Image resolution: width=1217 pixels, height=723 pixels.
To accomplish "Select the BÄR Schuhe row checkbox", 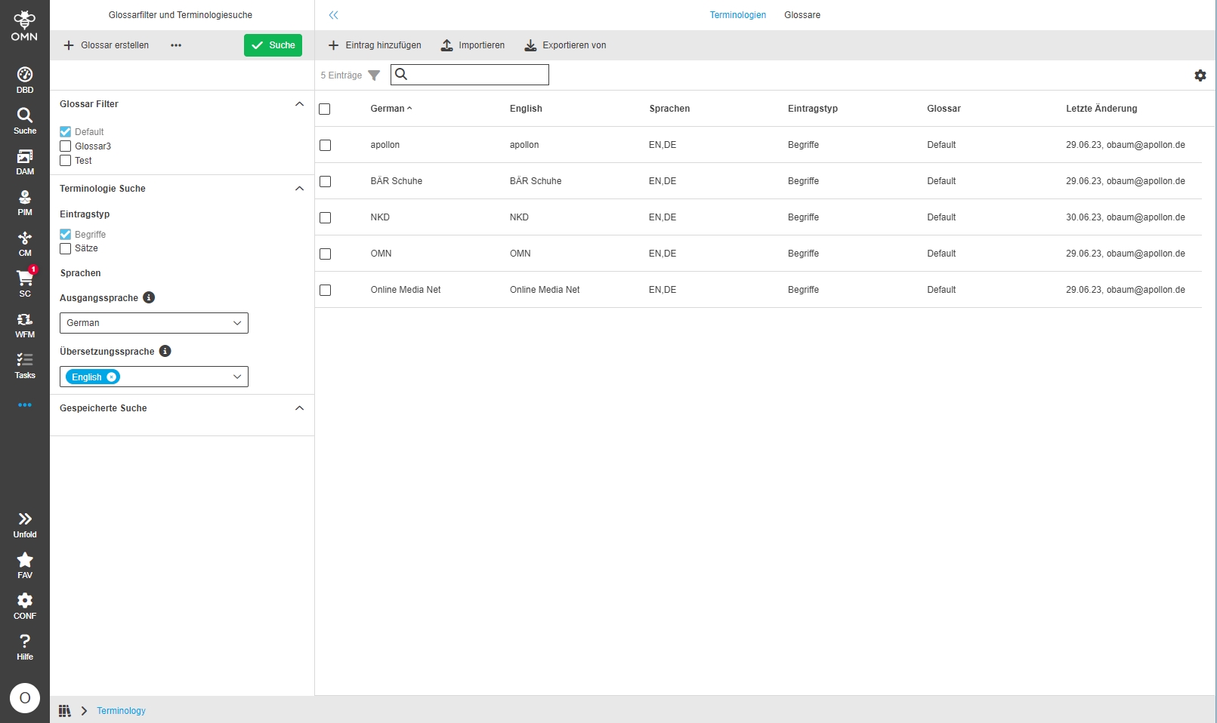I will coord(325,181).
